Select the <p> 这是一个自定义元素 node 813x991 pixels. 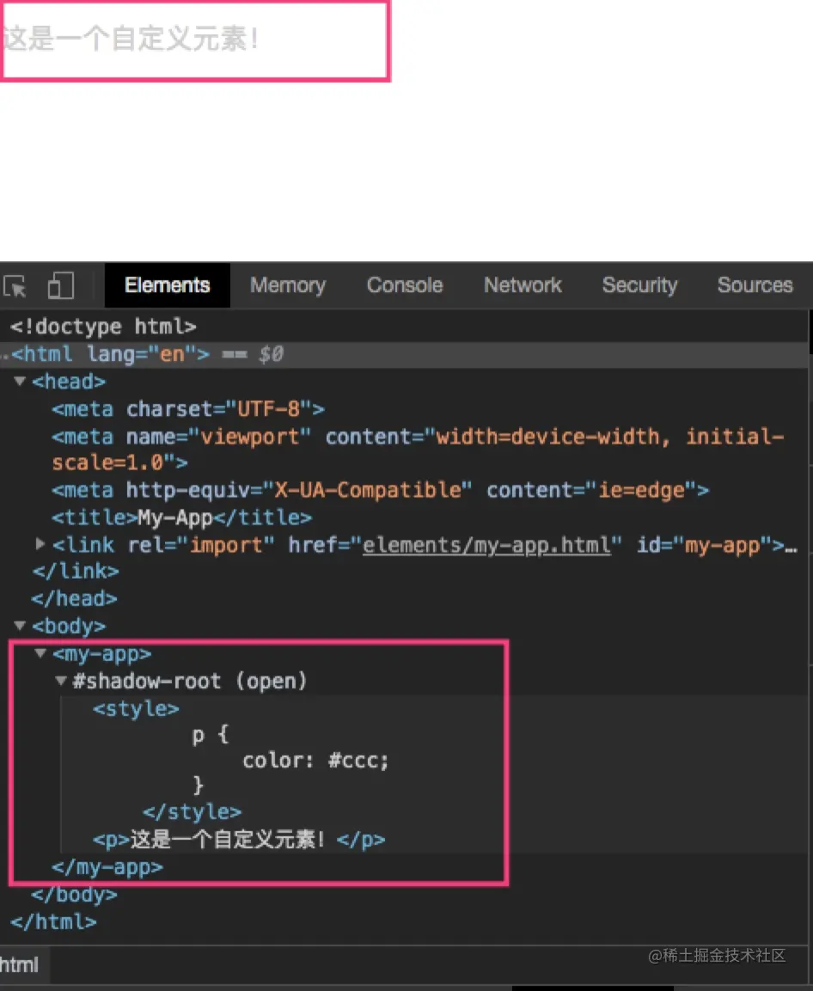tap(239, 840)
